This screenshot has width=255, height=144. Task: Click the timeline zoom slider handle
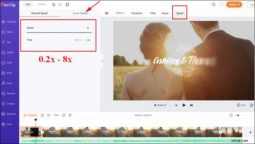coord(238,115)
